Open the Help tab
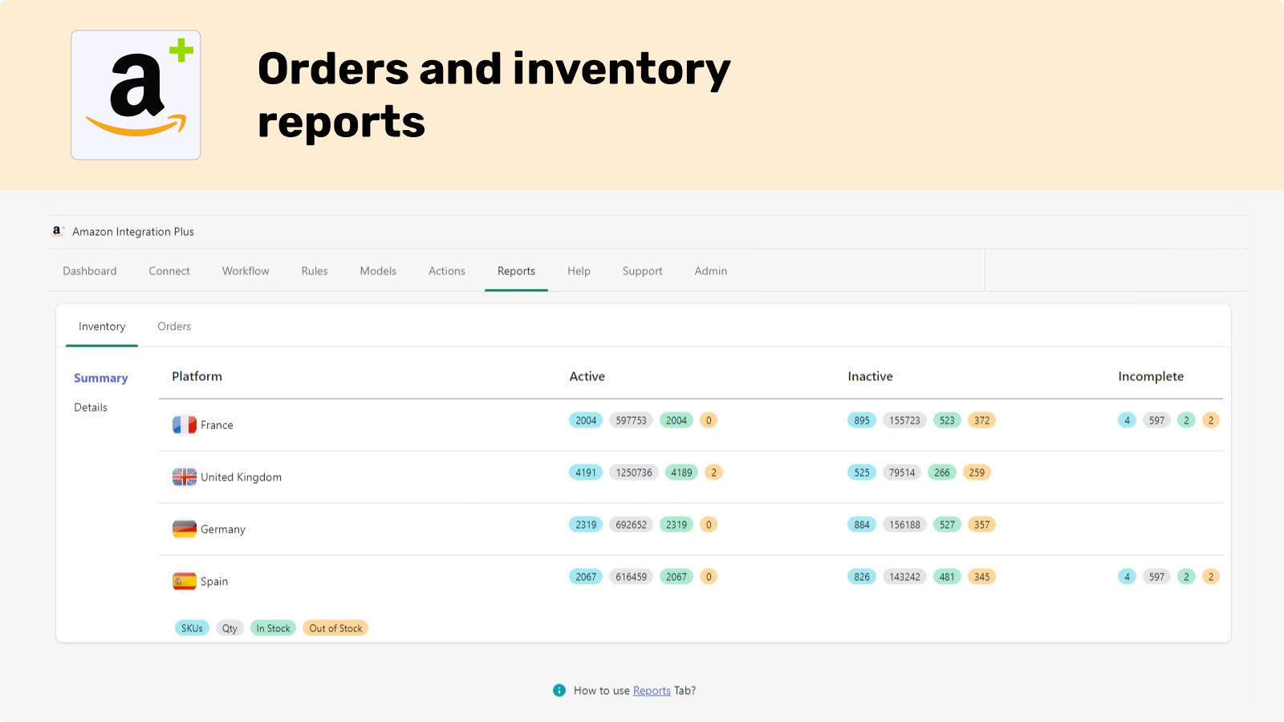 [579, 271]
